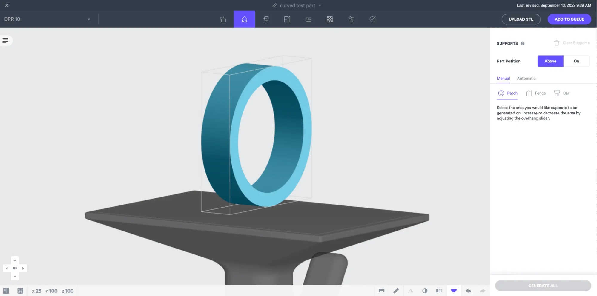Click the grid icon at bottom left
Image resolution: width=597 pixels, height=296 pixels.
tap(20, 291)
